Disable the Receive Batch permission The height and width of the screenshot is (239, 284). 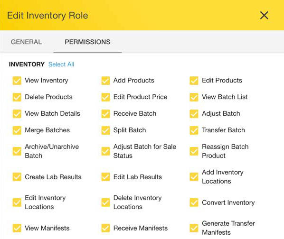point(105,114)
